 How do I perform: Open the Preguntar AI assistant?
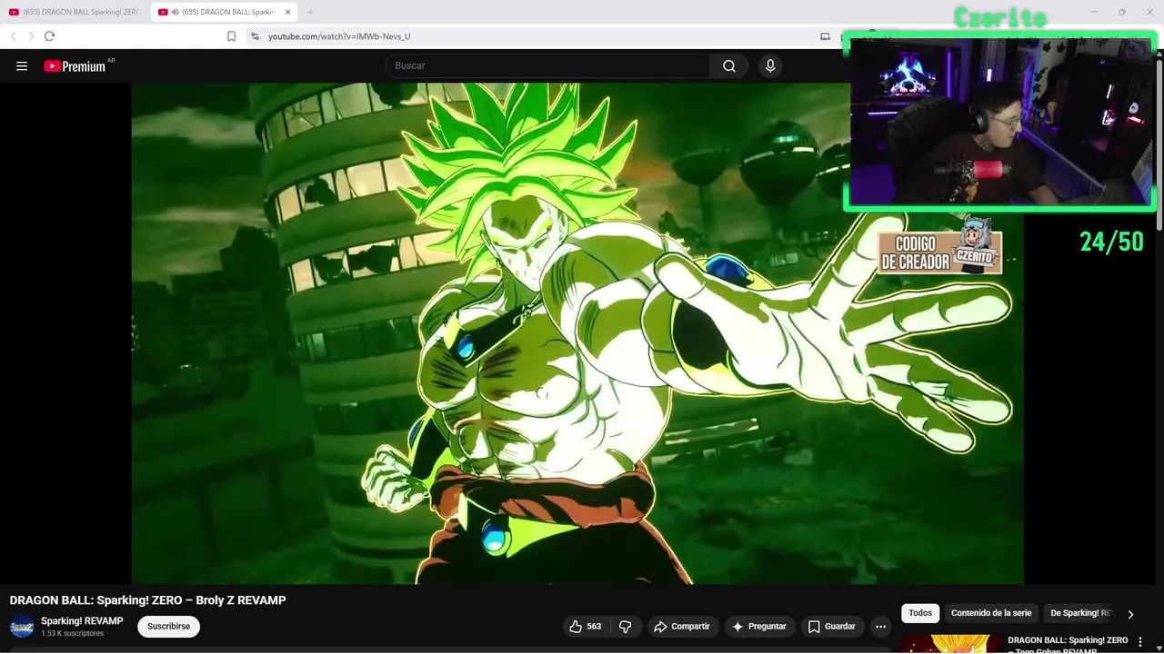pyautogui.click(x=760, y=626)
